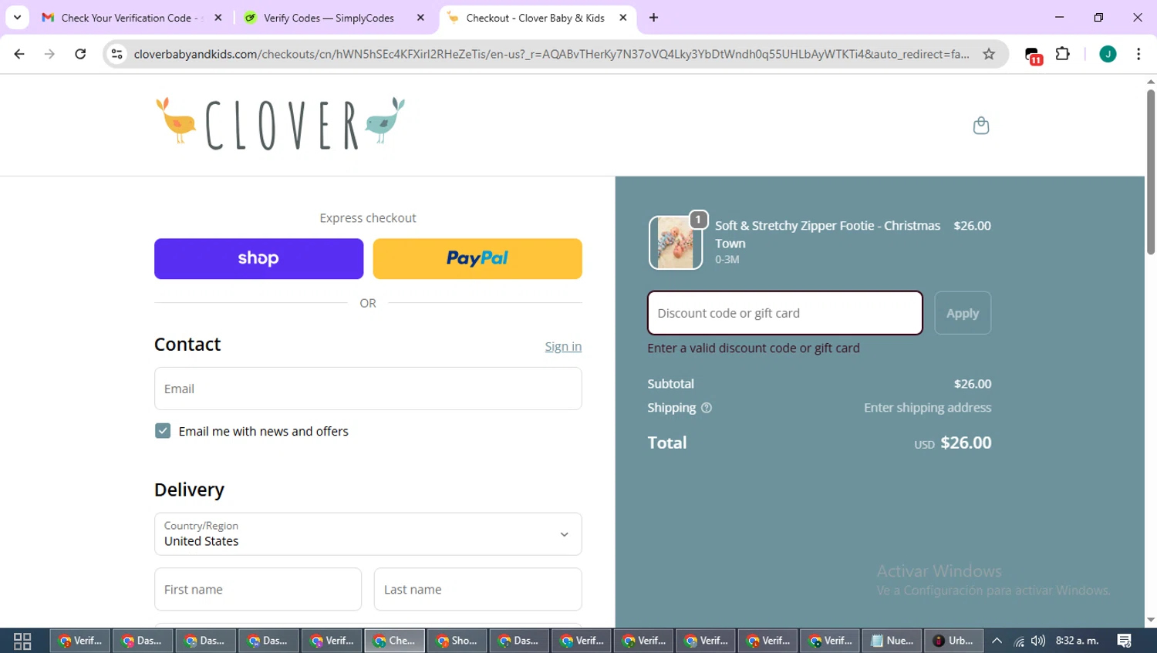This screenshot has height=653, width=1157.
Task: Open the network tray icon
Action: (x=1019, y=641)
